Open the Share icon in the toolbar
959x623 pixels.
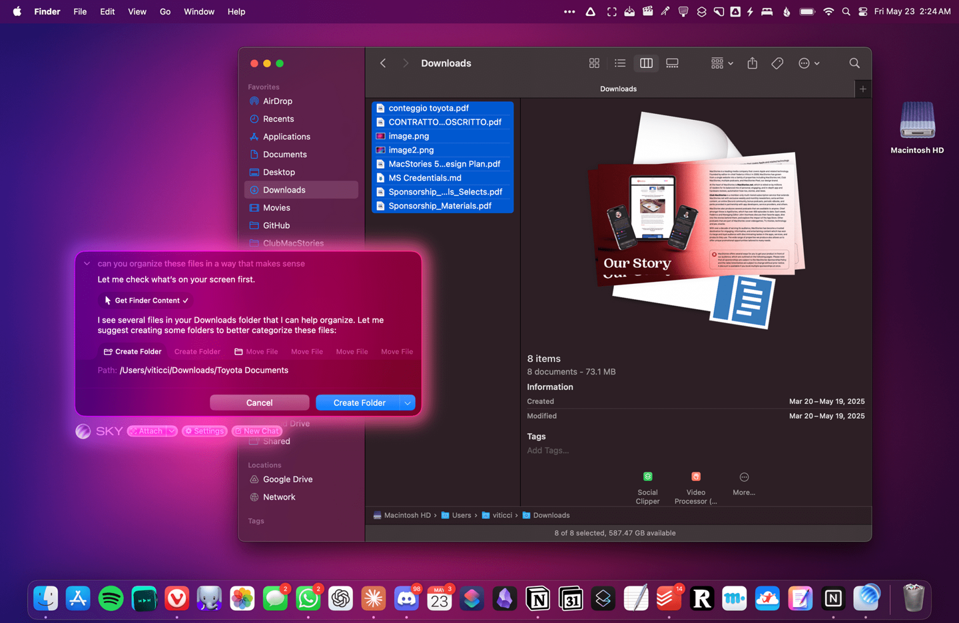click(752, 63)
